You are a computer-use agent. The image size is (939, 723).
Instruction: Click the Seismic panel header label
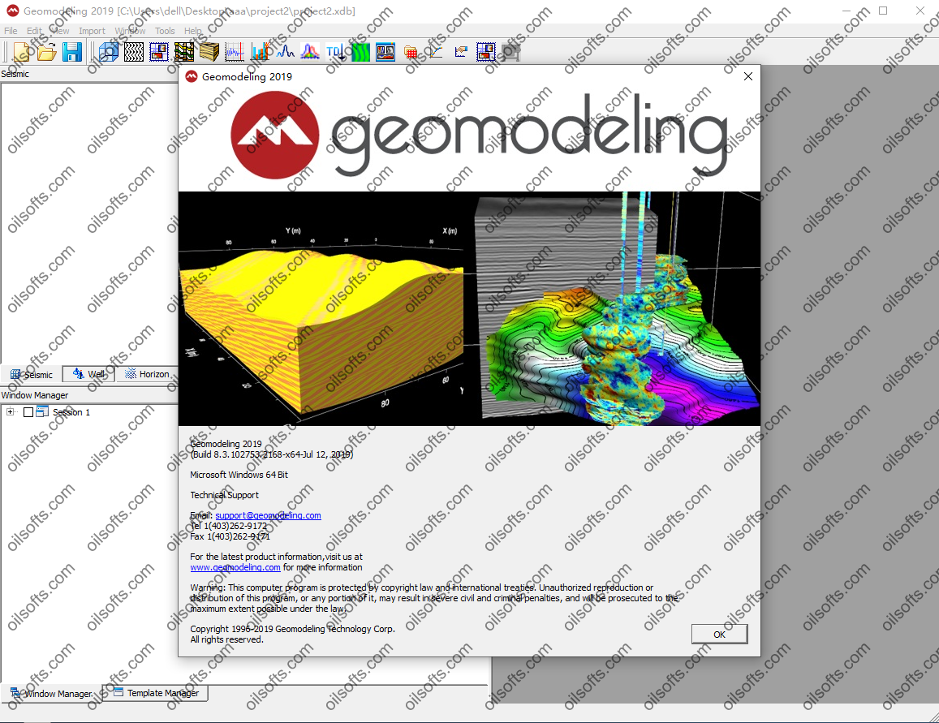pyautogui.click(x=15, y=74)
